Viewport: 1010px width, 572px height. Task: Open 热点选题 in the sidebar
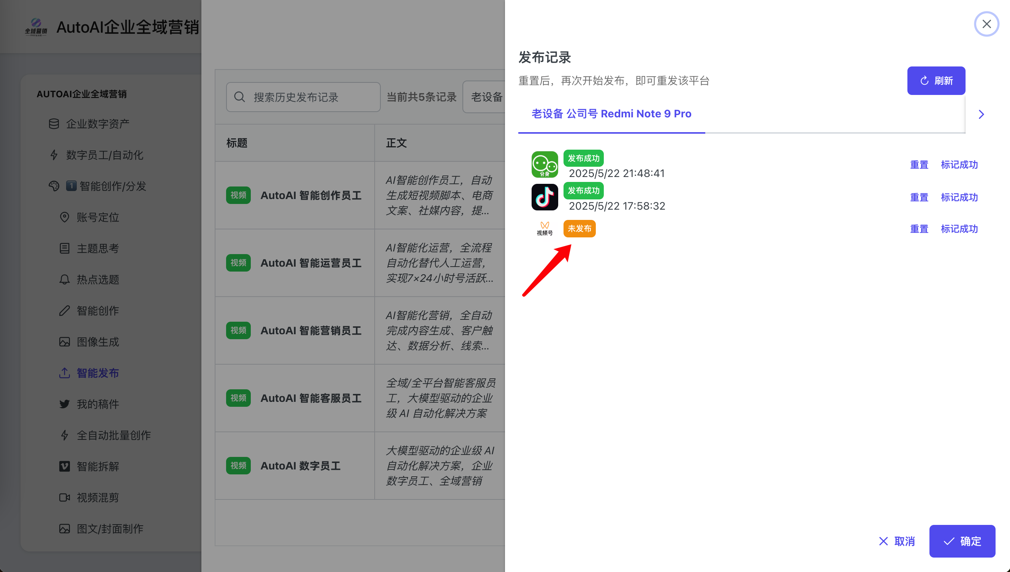click(98, 280)
